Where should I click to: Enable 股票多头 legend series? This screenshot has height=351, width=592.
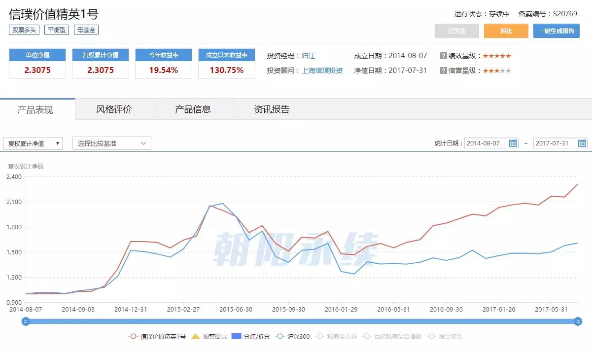point(445,336)
